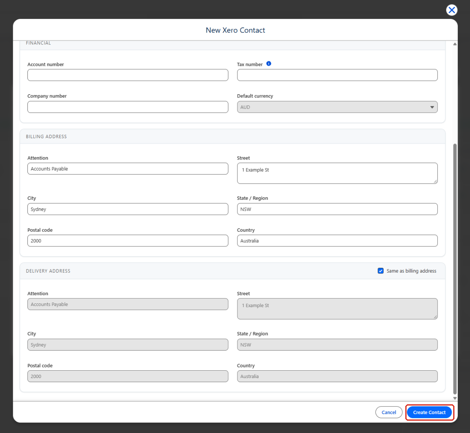
Task: Click the Create Contact button
Action: tap(429, 412)
